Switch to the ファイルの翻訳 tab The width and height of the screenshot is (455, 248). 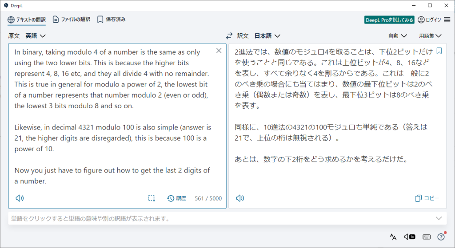point(71,20)
